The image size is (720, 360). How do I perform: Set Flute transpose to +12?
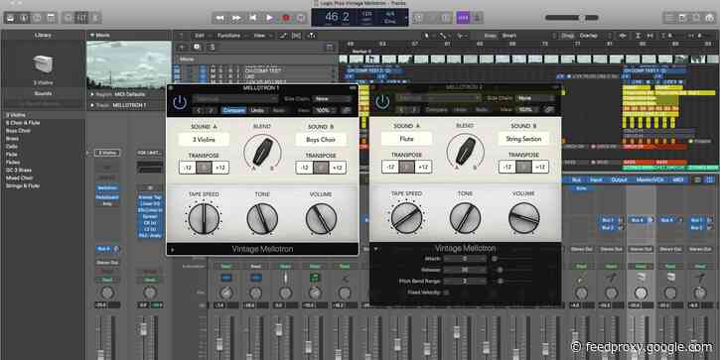[x=423, y=167]
